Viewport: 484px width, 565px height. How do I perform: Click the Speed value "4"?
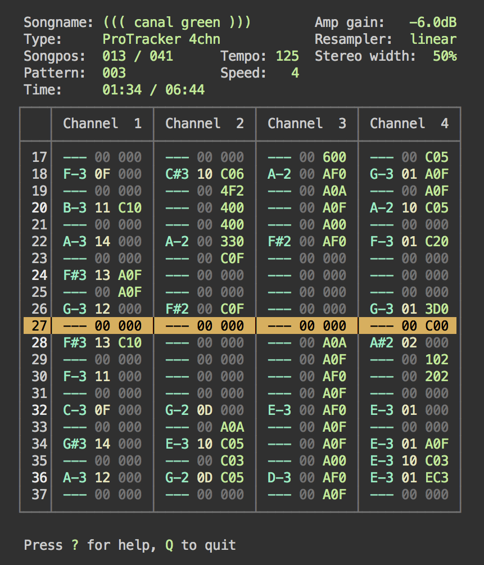[x=295, y=73]
